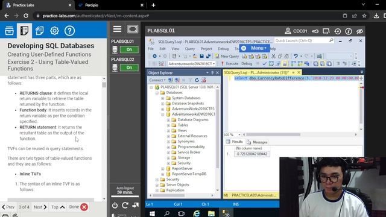Open the help question mark icon

[70, 31]
